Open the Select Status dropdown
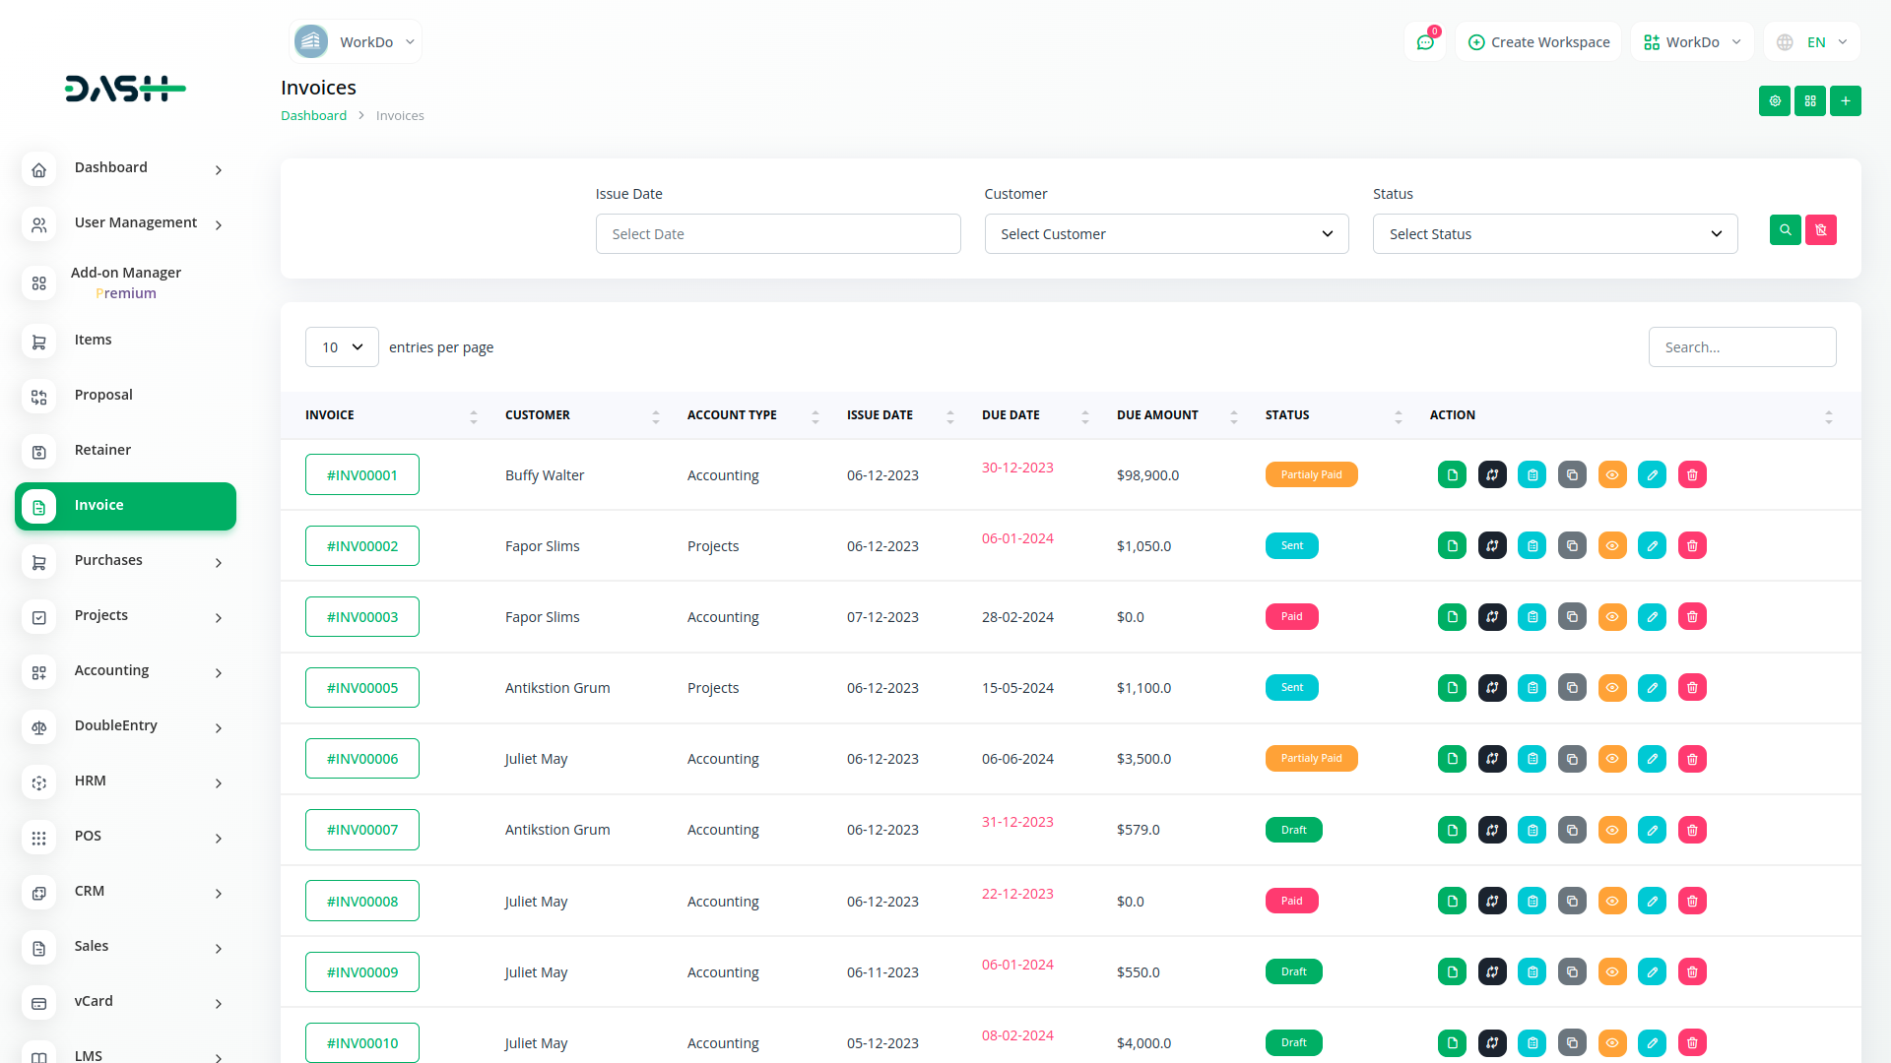This screenshot has height=1063, width=1891. point(1554,234)
